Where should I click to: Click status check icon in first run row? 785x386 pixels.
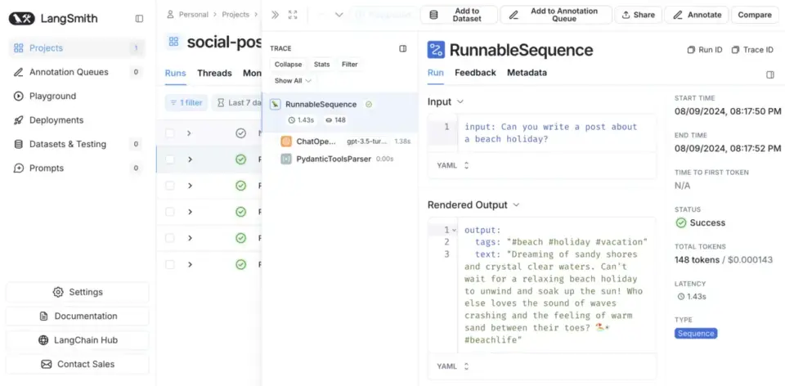click(240, 133)
